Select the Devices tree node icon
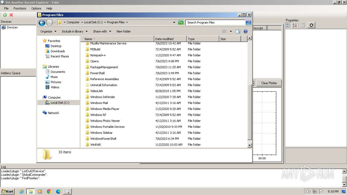The image size is (347, 195). [4, 27]
